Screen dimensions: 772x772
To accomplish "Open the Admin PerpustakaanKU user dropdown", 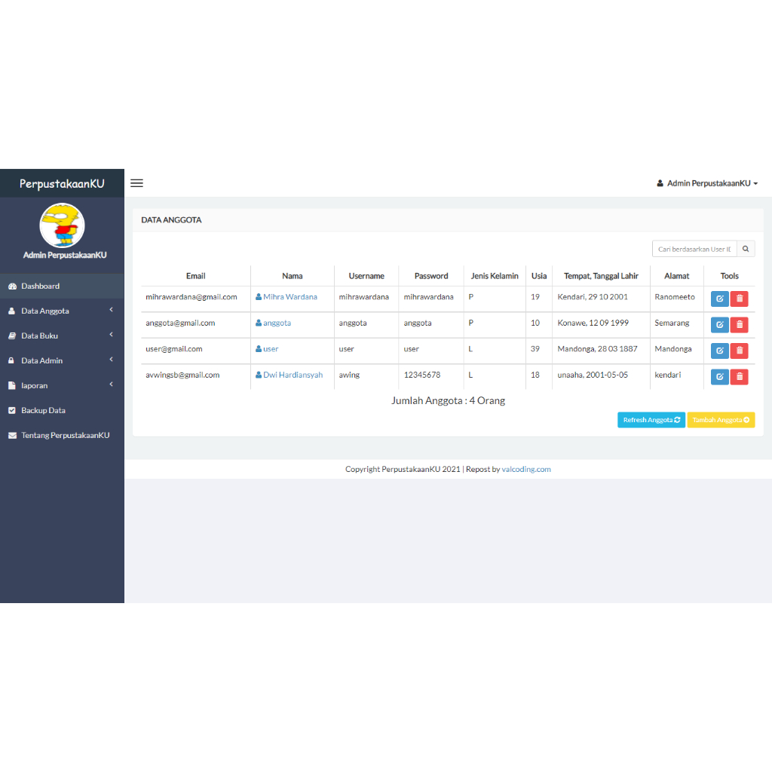I will point(707,183).
